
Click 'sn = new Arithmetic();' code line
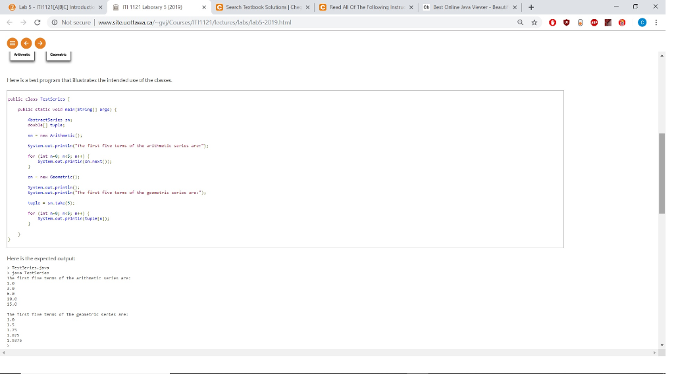[x=55, y=135]
